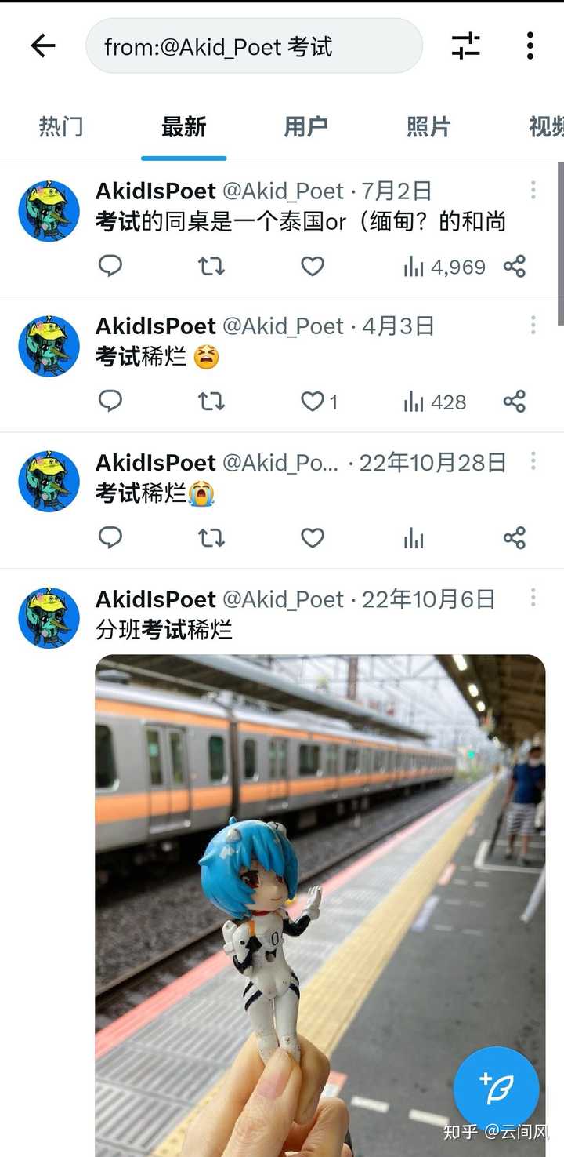564x1157 pixels.
Task: Open search filter settings icon
Action: click(x=466, y=46)
